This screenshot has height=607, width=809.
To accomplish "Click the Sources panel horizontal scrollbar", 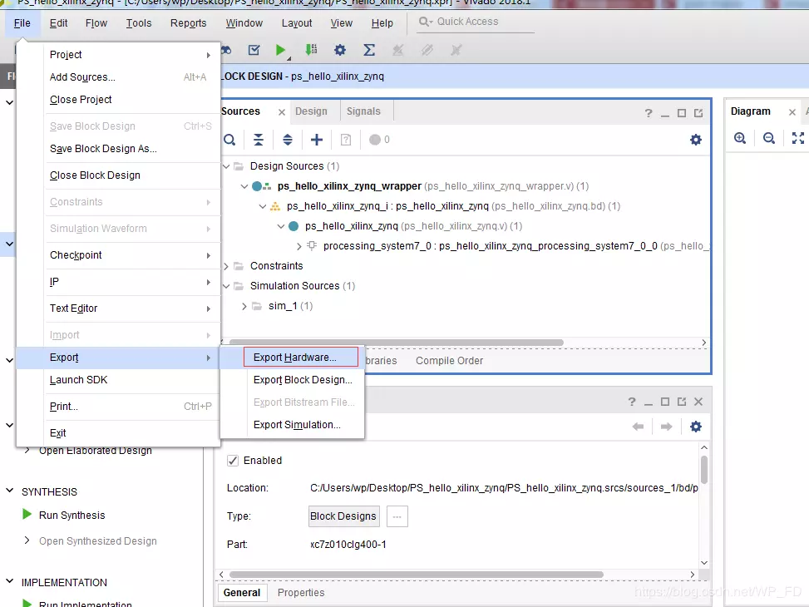I will 397,343.
